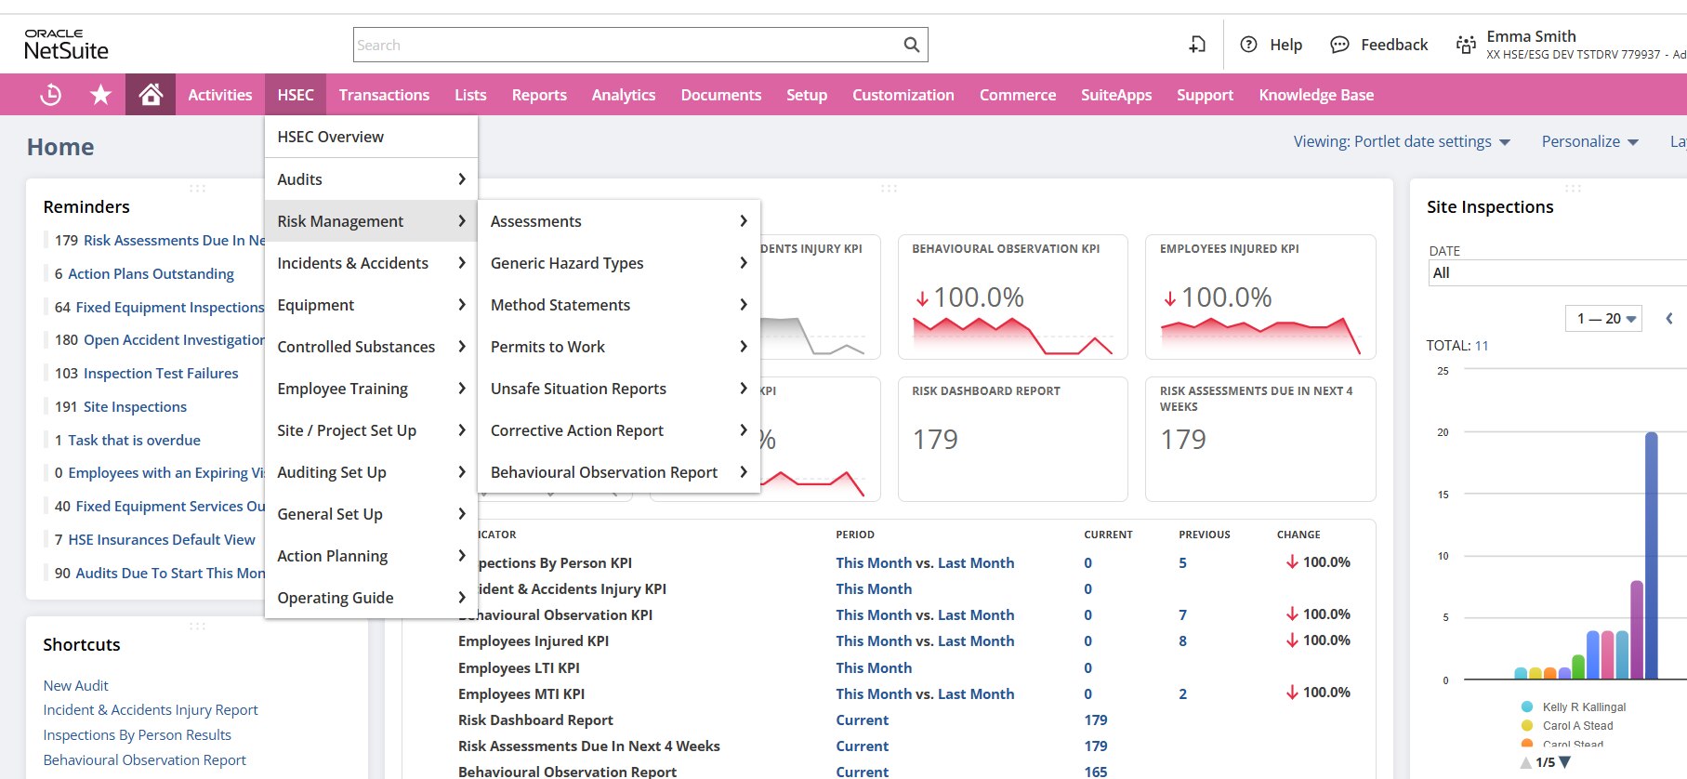Viewport: 1687px width, 779px height.
Task: Click Inspection Test Failures reminder link
Action: [x=161, y=373]
